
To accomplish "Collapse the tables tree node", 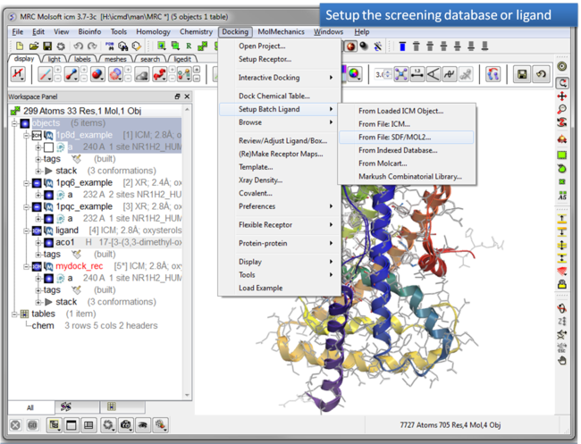I will point(13,314).
